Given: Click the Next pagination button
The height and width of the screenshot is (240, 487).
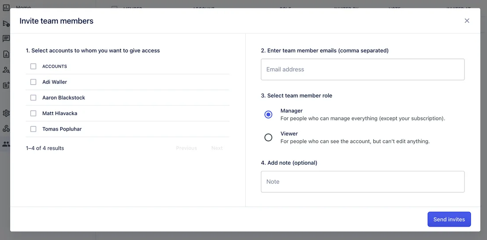Looking at the screenshot, I should [x=217, y=148].
